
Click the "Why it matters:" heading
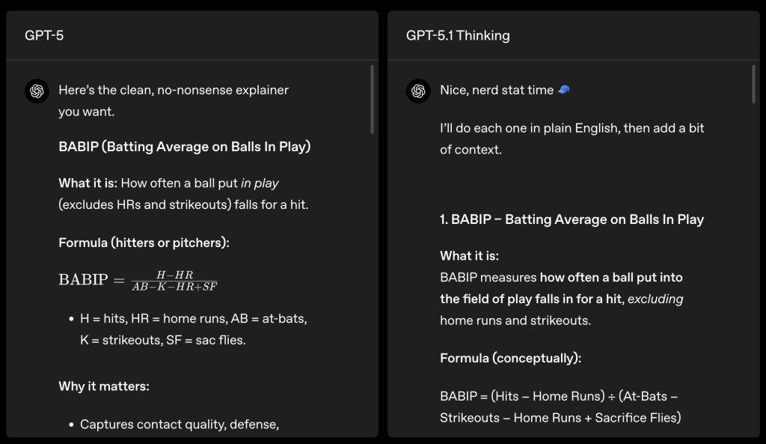[x=104, y=386]
